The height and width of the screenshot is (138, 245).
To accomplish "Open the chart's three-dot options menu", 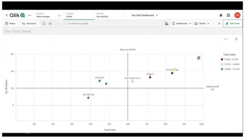I will (225, 39).
